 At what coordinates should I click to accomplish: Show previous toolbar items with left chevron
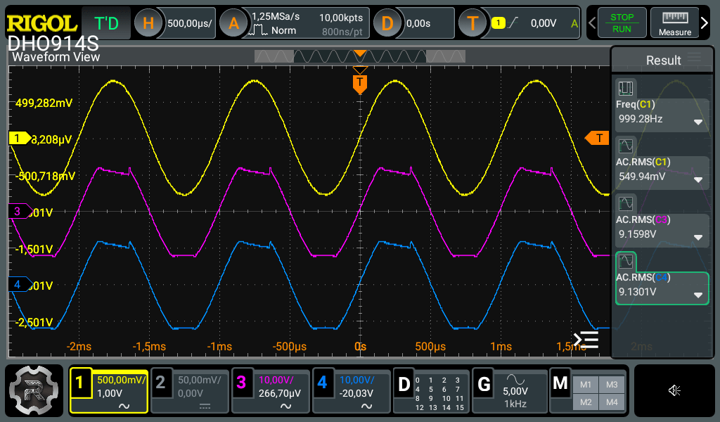pos(592,23)
